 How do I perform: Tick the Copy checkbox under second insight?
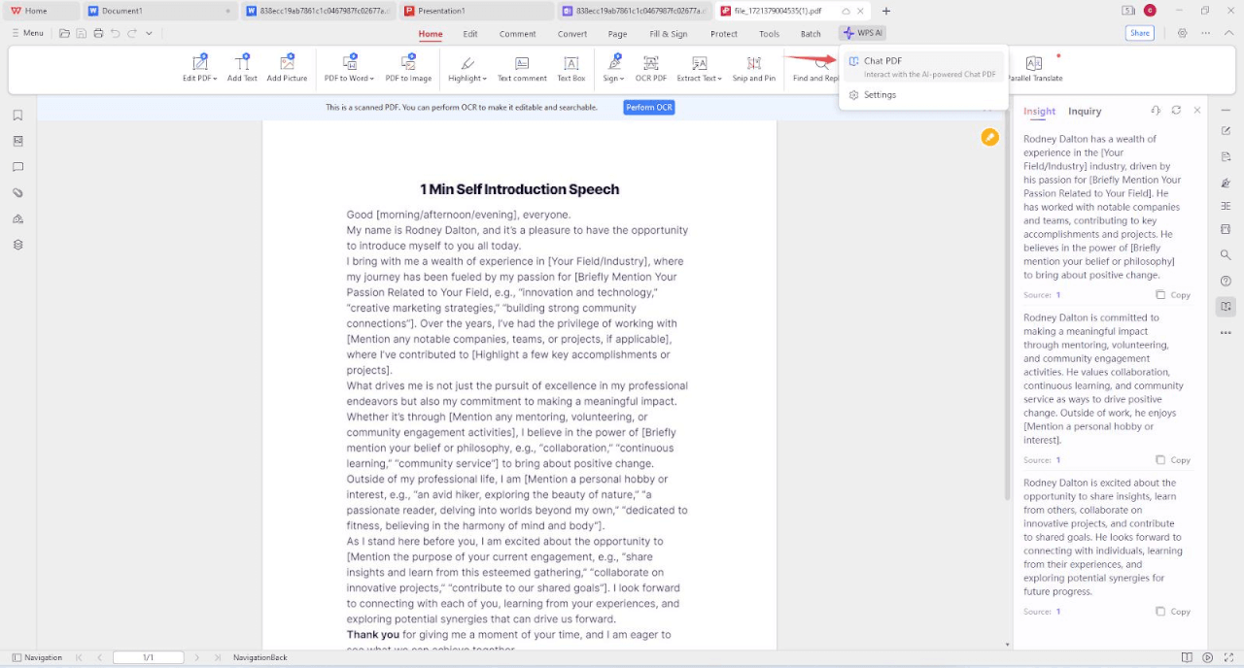tap(1160, 460)
